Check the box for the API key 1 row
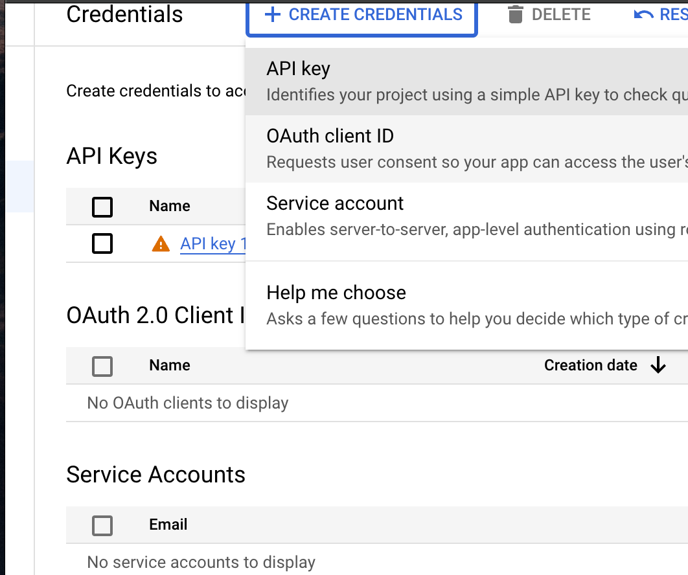The image size is (688, 575). (x=102, y=243)
